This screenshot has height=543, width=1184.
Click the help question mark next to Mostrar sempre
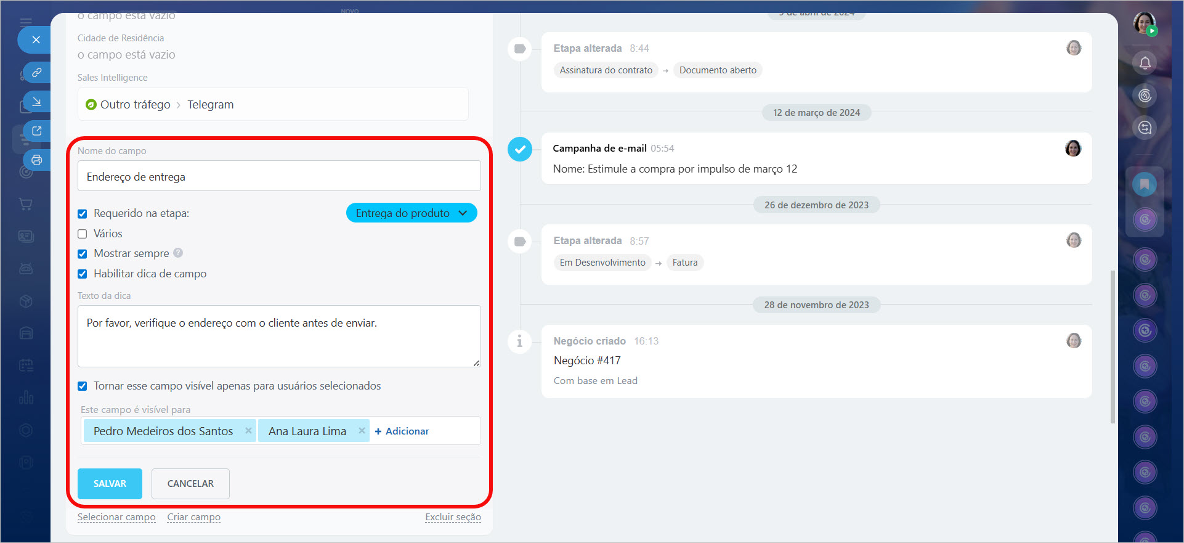(x=178, y=253)
